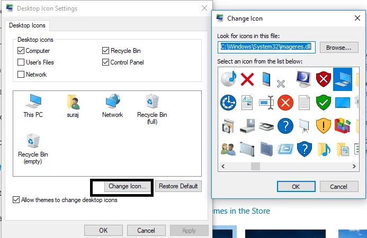The width and height of the screenshot is (367, 238).
Task: Enable the User's Files checkbox
Action: [x=21, y=62]
